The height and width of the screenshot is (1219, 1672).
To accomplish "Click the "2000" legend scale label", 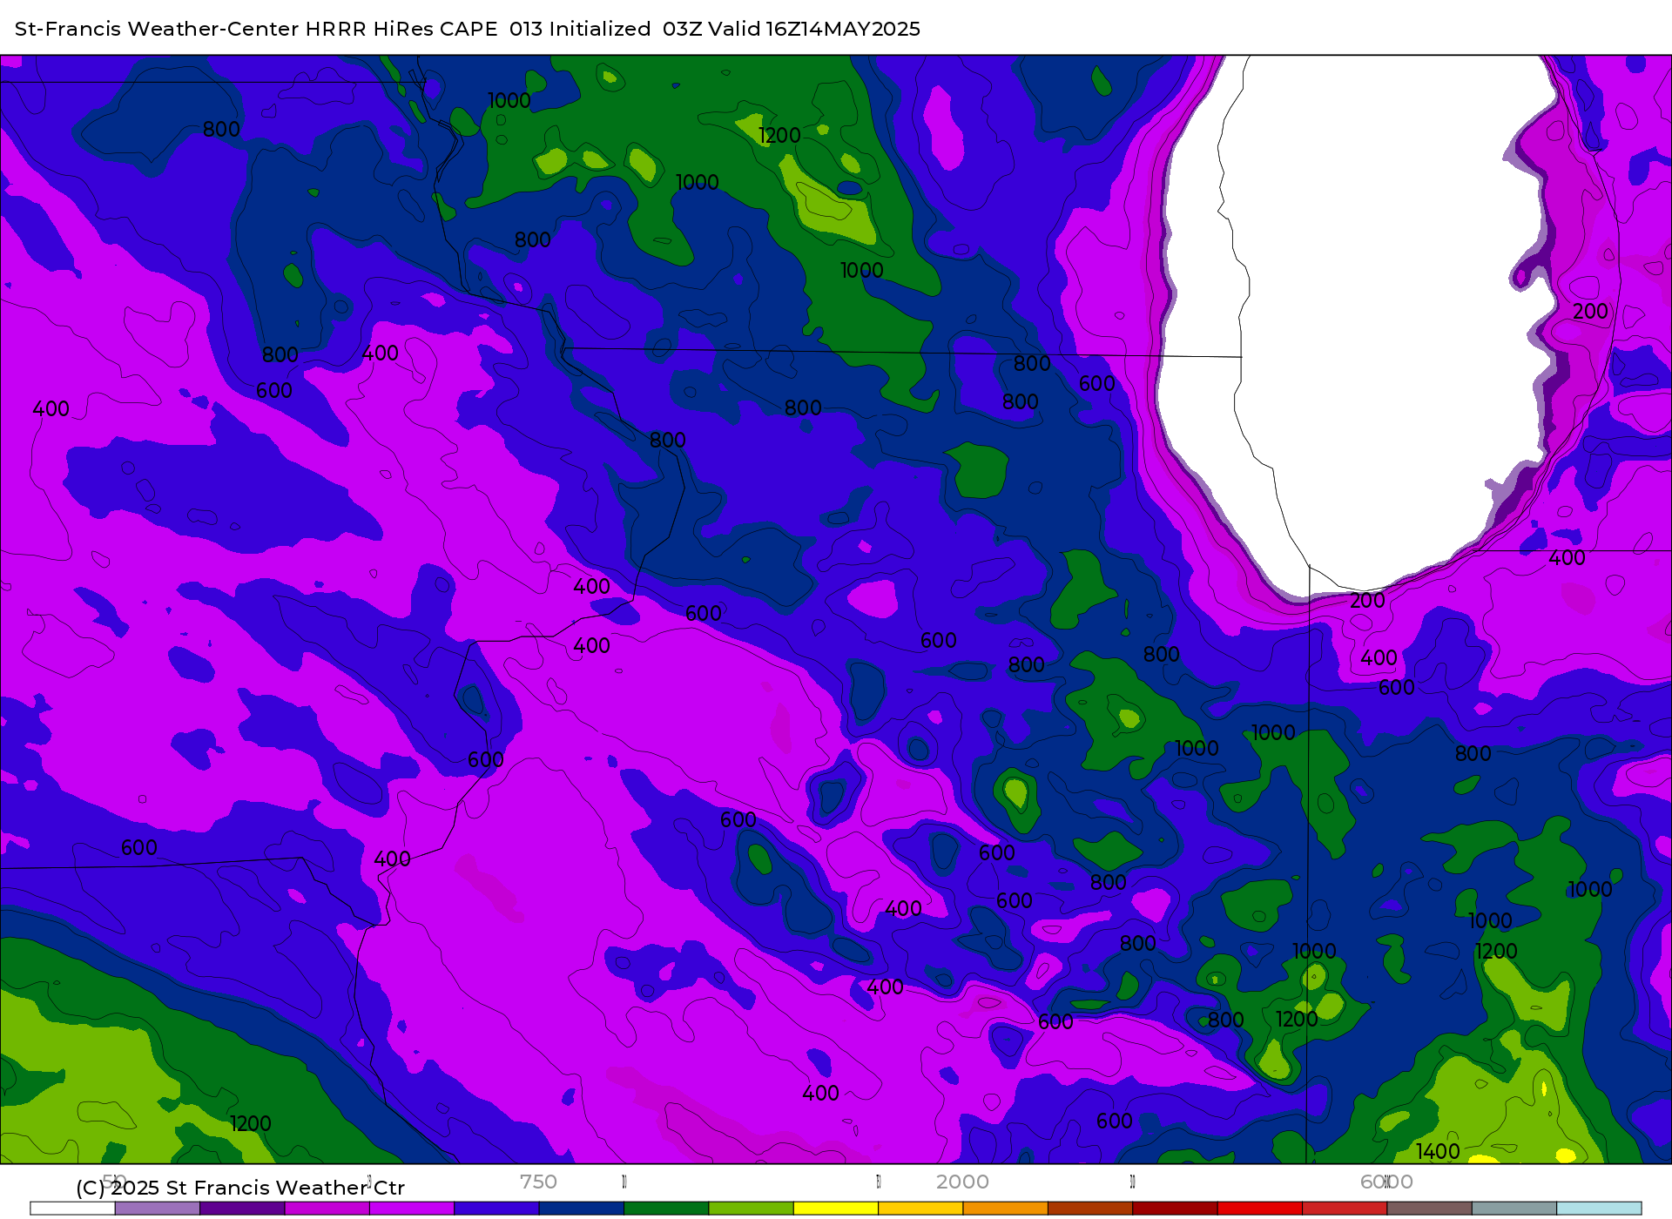I will (x=962, y=1182).
